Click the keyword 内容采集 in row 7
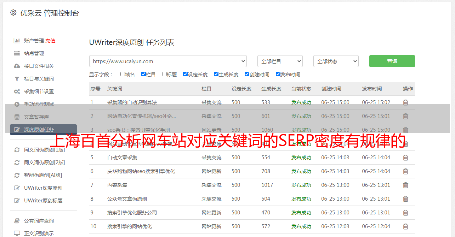The height and width of the screenshot is (237, 455). click(117, 185)
